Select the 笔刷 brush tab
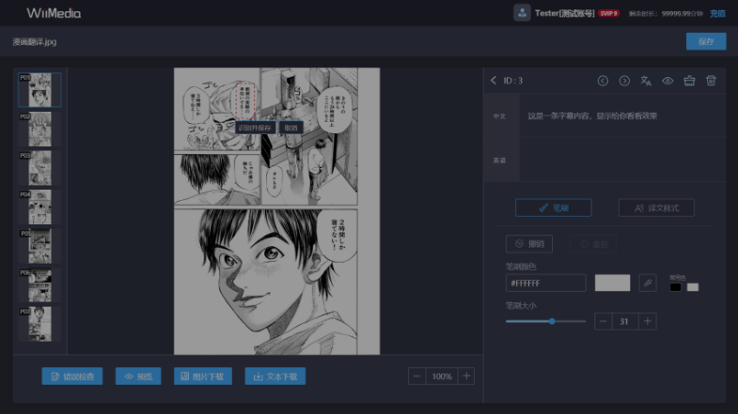The width and height of the screenshot is (738, 414). point(553,207)
